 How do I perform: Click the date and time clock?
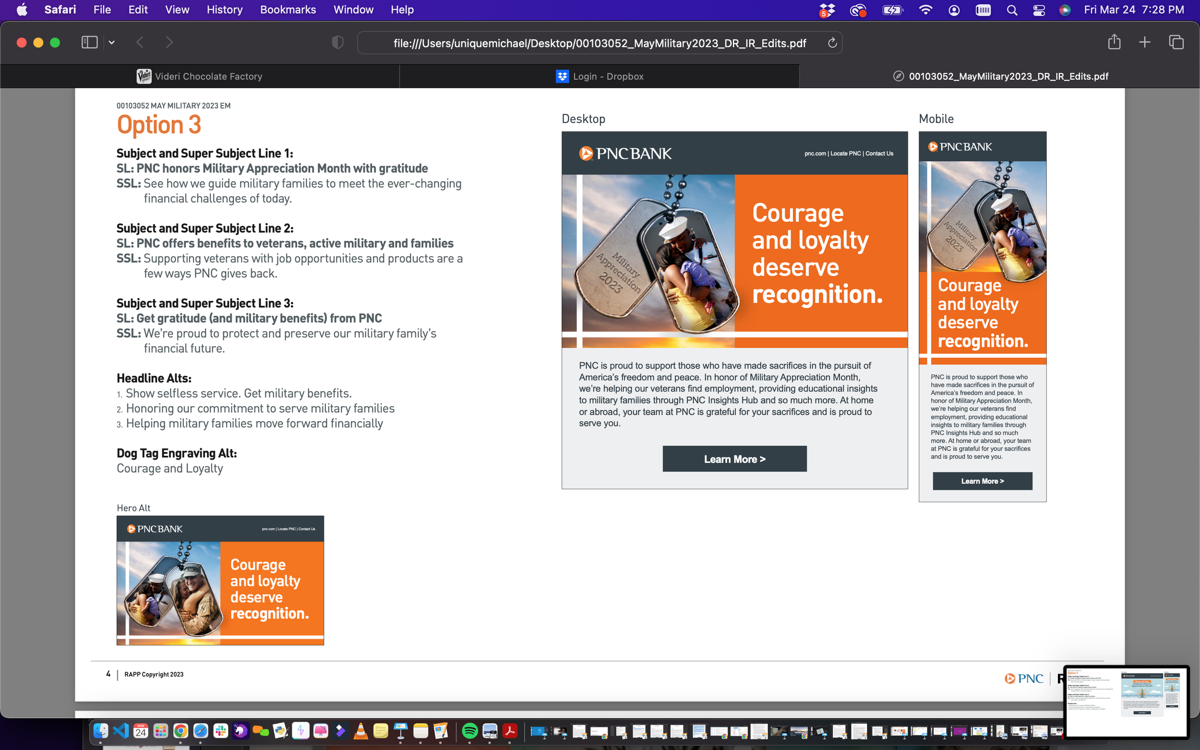click(1134, 10)
